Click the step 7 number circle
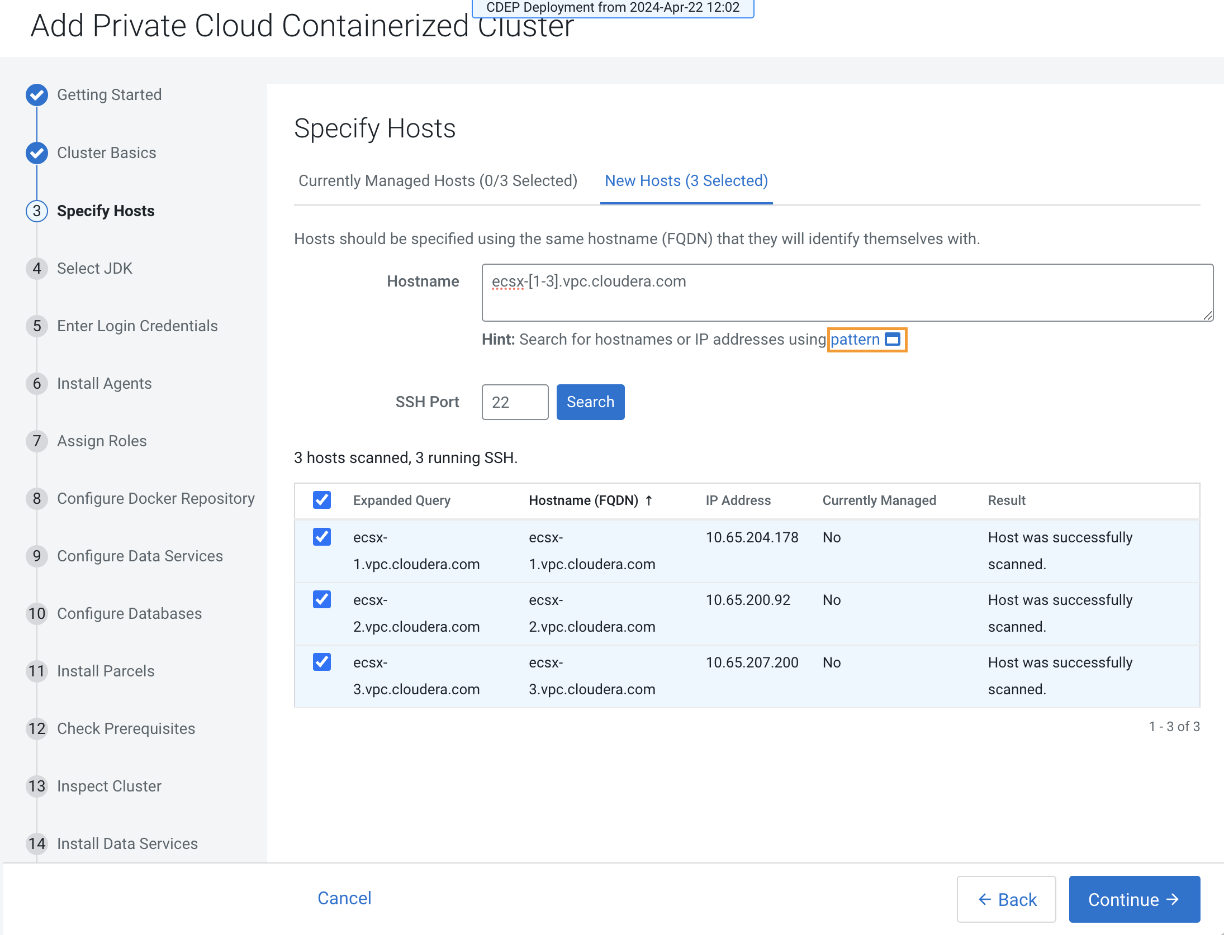Screen dimensions: 1224x935 37,441
